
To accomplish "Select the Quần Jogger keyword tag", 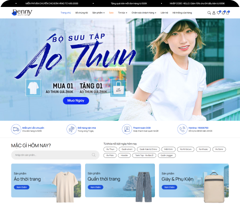I will (x=167, y=155).
